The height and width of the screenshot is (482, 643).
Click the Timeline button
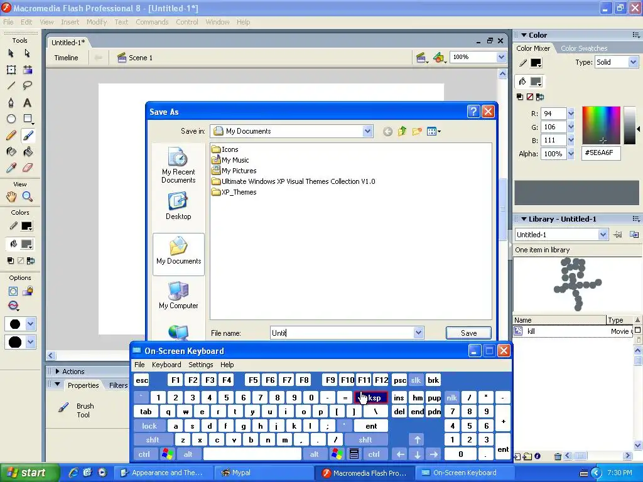pos(66,58)
